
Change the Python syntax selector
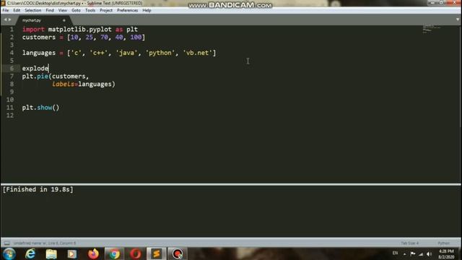pos(443,243)
